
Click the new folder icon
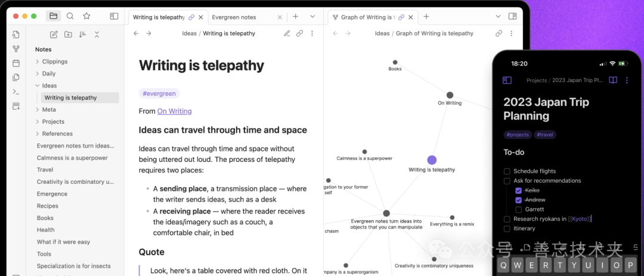click(x=68, y=34)
